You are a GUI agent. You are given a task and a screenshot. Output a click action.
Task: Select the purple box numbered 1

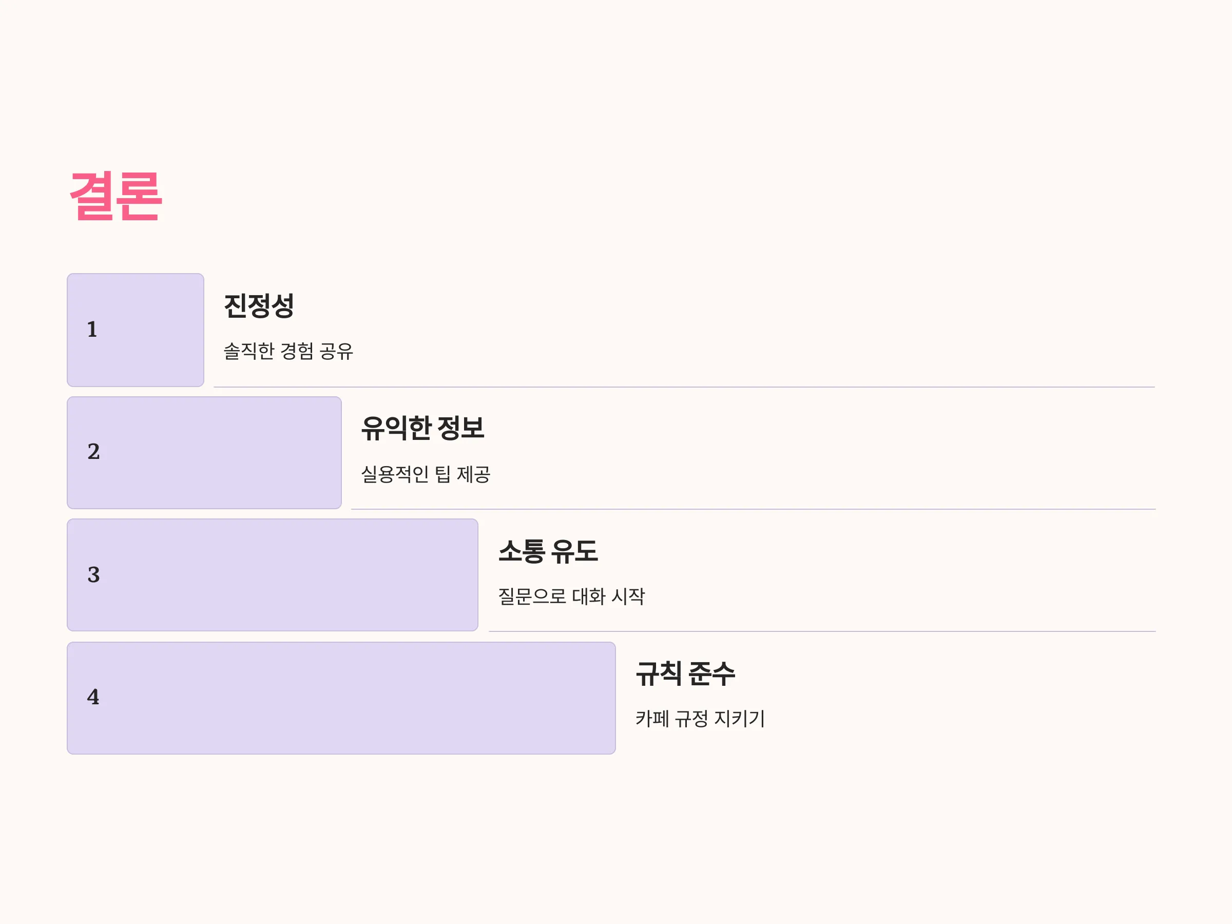click(x=136, y=330)
